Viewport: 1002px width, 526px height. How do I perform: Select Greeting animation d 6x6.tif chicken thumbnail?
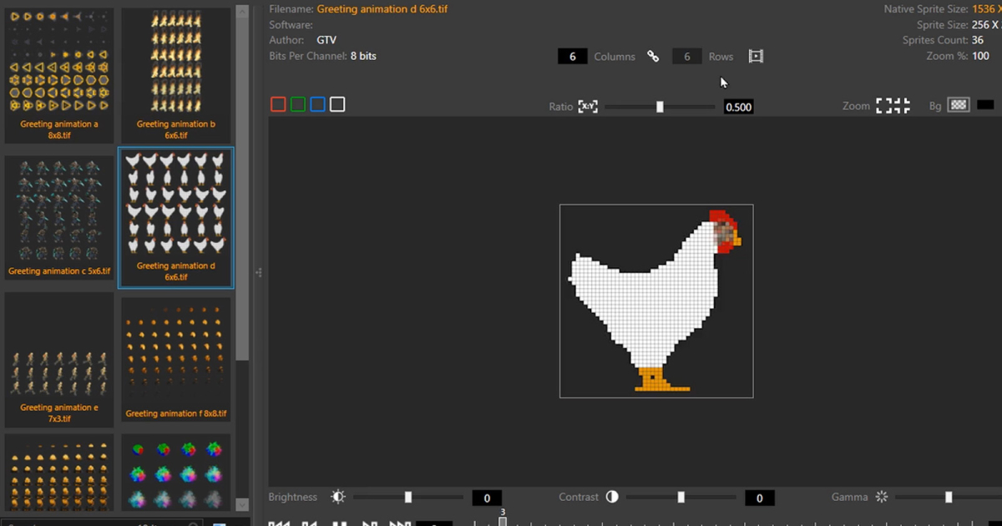176,218
